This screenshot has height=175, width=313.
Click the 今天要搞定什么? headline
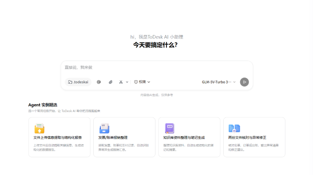click(x=155, y=45)
